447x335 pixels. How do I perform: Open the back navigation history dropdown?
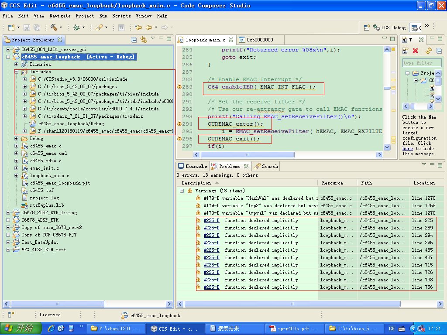[x=156, y=27]
